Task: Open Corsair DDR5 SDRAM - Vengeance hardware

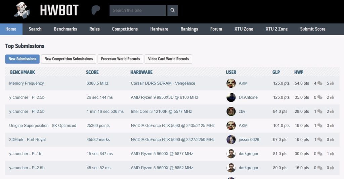Action: tap(163, 83)
